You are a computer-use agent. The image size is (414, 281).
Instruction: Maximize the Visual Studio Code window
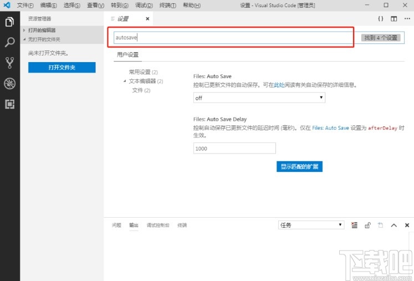[x=386, y=5]
